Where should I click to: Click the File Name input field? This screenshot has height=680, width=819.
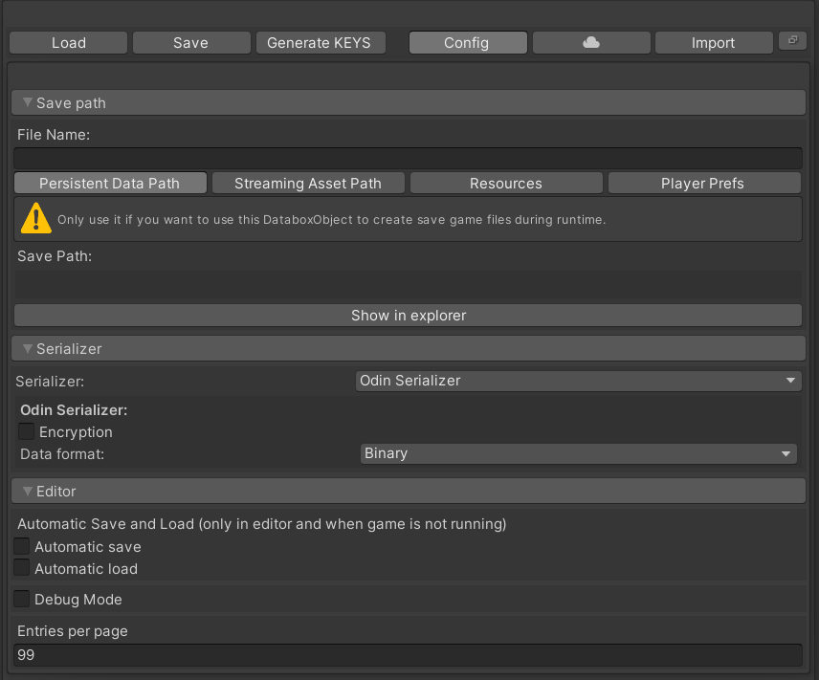click(408, 159)
